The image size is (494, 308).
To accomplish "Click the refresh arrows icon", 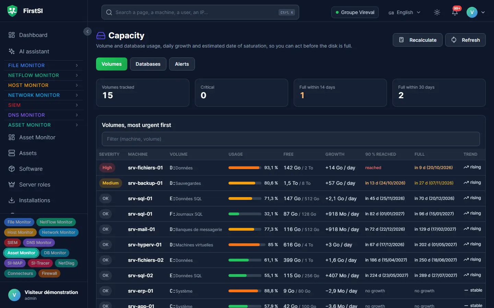I will (454, 40).
